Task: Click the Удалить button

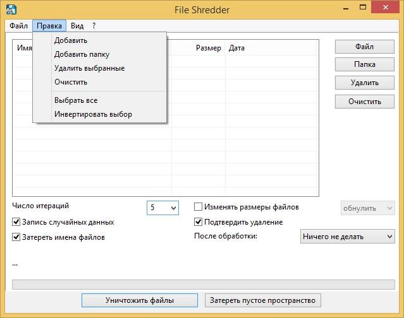Action: point(365,83)
